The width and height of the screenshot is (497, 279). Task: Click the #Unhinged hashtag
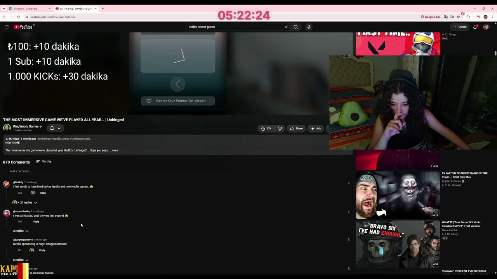(44, 139)
